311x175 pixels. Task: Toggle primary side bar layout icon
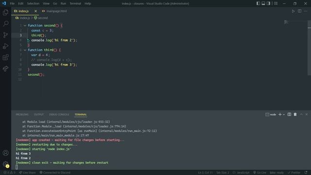click(258, 3)
